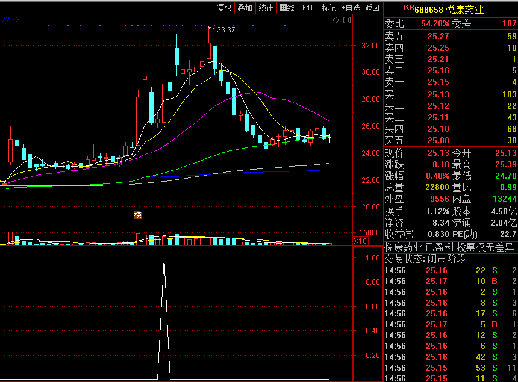Click 股本 value 4.50亿

(504, 211)
